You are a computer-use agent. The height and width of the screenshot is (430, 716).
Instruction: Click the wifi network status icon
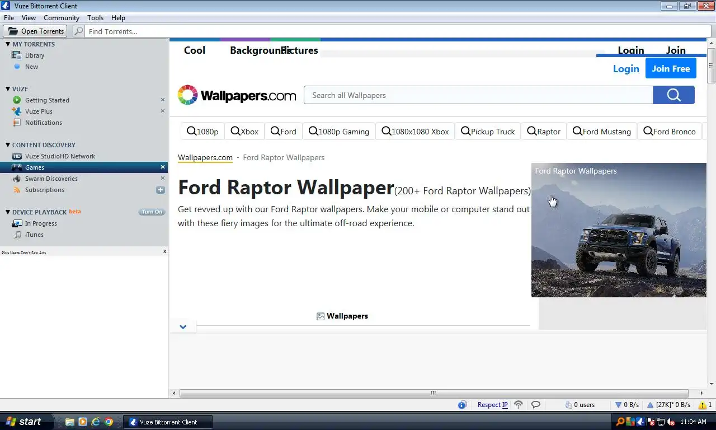pyautogui.click(x=519, y=405)
